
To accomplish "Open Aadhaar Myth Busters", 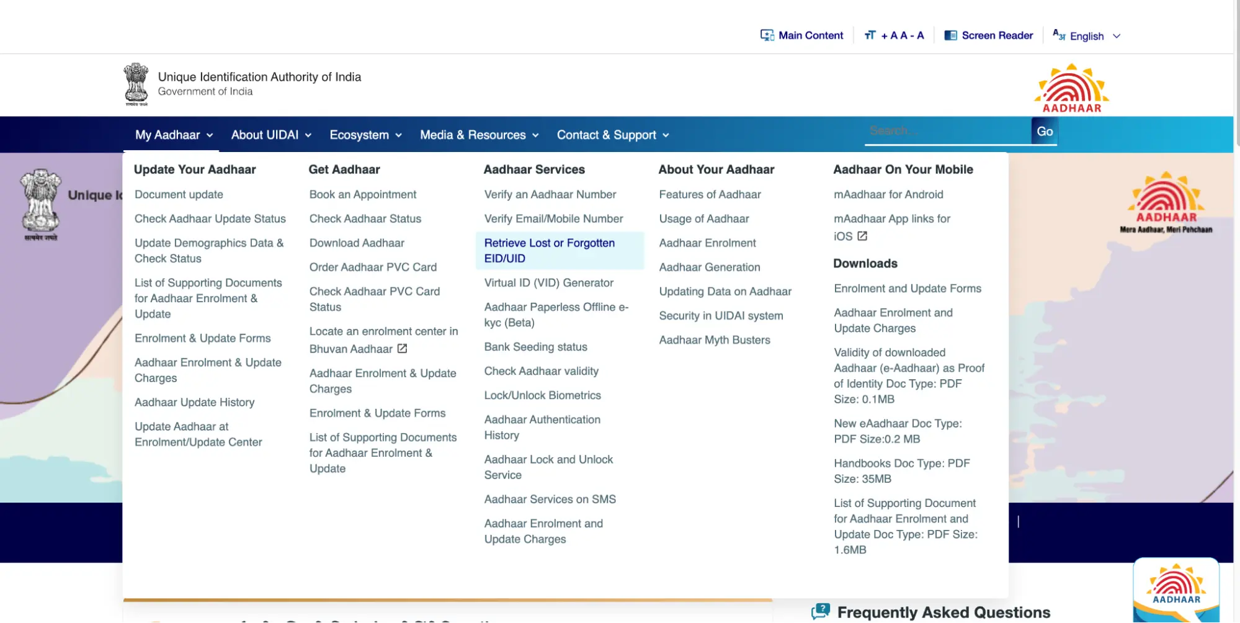I will coord(715,340).
